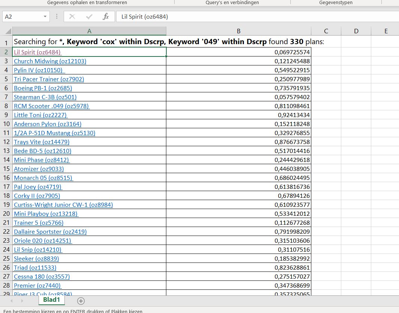
Task: Click the 'Gegevenstypen' ribbon group label
Action: click(x=336, y=3)
